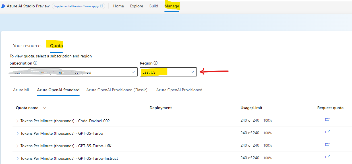Screen dimensions: 352x164
Task: Open the Subscription dropdown
Action: pyautogui.click(x=74, y=72)
